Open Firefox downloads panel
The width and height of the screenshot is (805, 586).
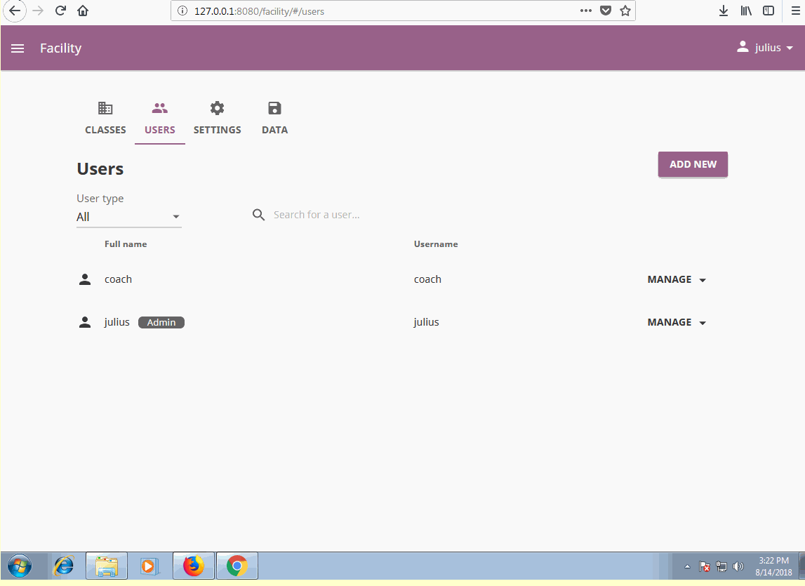(x=724, y=11)
